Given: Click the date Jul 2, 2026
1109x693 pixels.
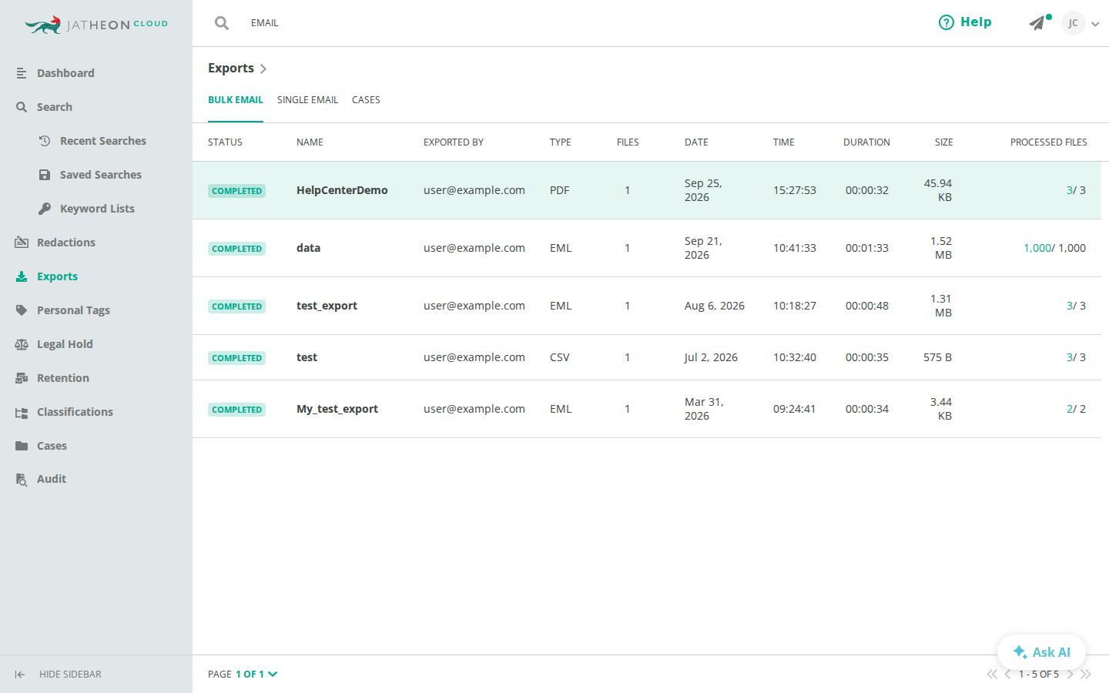Looking at the screenshot, I should (x=711, y=357).
